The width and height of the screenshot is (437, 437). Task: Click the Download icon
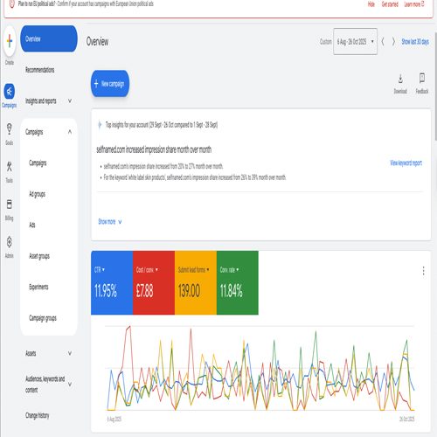(x=400, y=79)
